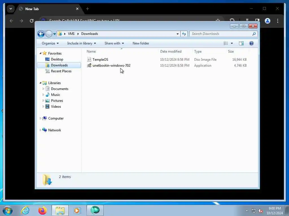The width and height of the screenshot is (289, 216).
Task: Select the Videos library
Action: point(56,107)
